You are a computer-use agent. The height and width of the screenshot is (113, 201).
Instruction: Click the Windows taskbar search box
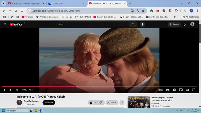click(x=18, y=110)
